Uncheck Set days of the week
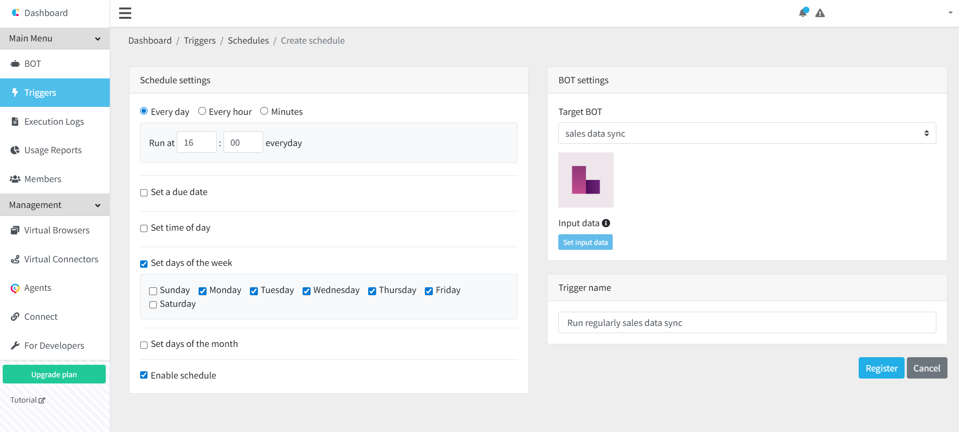The height and width of the screenshot is (432, 959). [x=144, y=264]
